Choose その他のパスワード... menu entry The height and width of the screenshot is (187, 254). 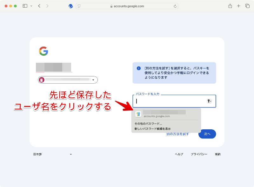tap(148, 124)
